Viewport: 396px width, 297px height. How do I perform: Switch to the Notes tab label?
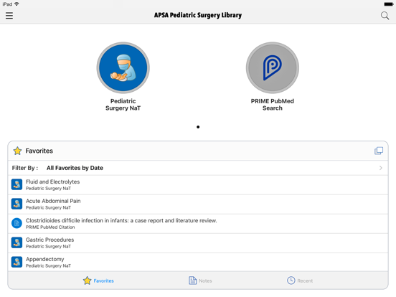205,280
